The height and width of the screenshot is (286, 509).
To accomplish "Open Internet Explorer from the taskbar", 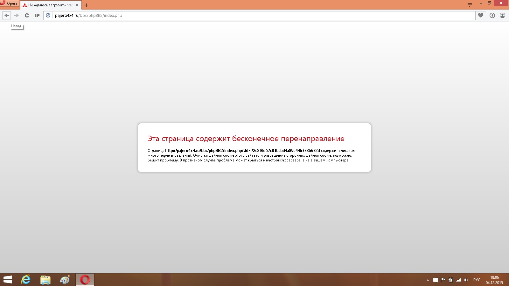I will click(x=26, y=280).
